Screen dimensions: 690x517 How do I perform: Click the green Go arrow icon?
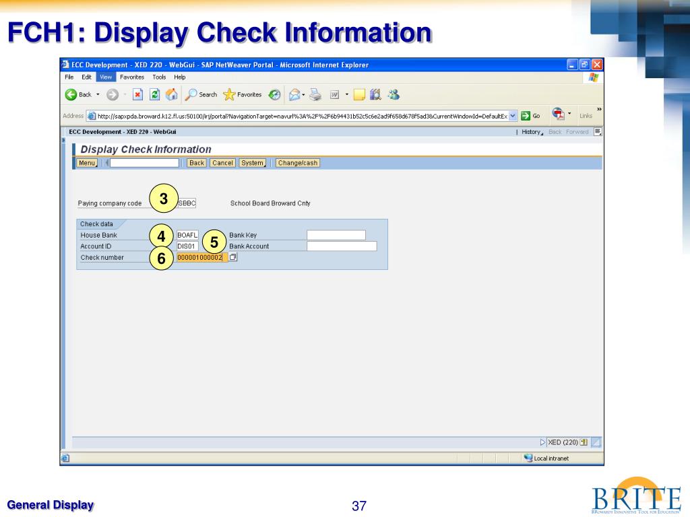526,116
